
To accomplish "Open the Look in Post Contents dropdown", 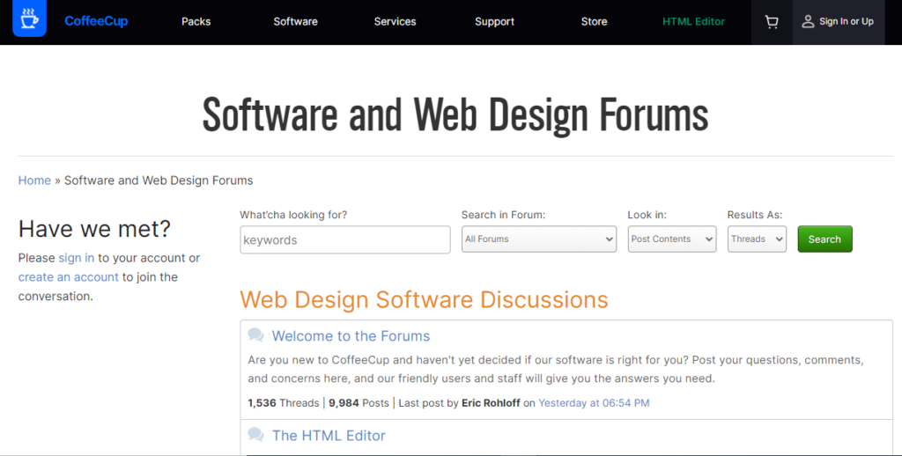I will (x=672, y=239).
